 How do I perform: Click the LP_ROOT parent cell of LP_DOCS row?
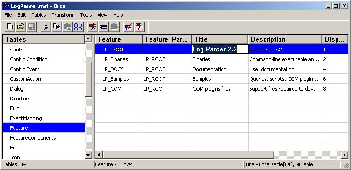point(167,69)
